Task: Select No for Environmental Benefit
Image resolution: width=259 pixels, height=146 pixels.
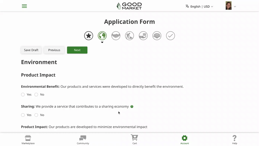Action: [x=36, y=95]
